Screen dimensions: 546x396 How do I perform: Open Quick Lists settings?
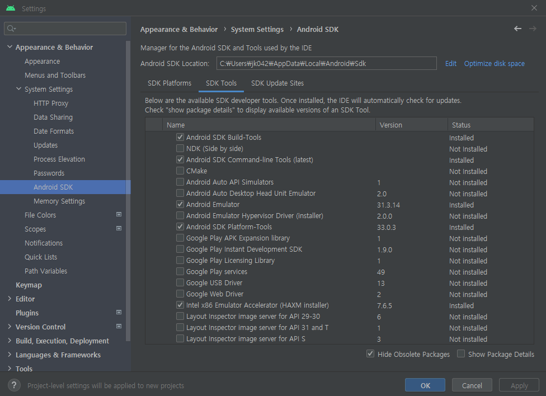[41, 257]
